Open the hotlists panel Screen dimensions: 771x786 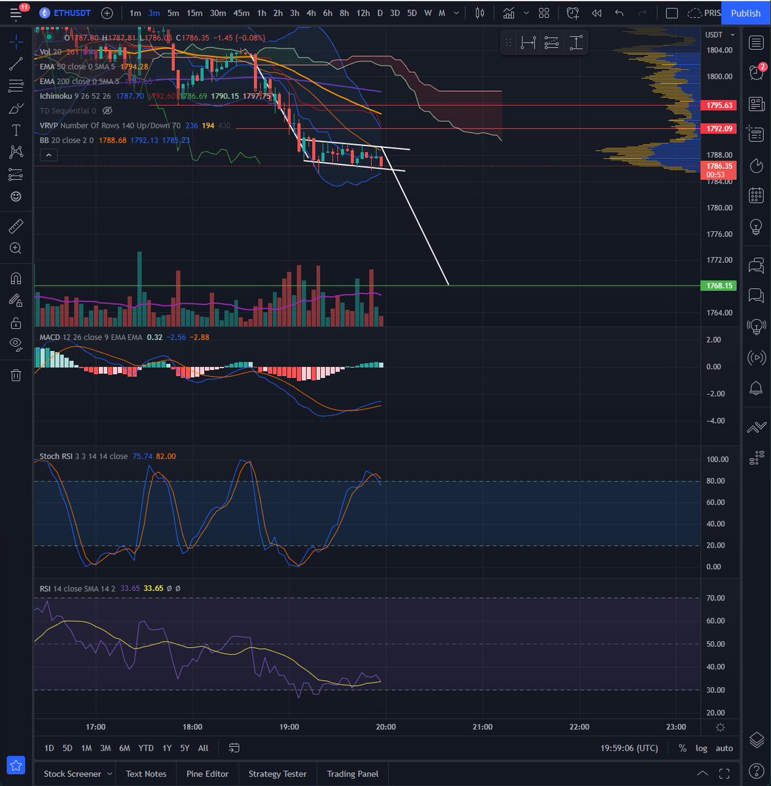click(756, 165)
